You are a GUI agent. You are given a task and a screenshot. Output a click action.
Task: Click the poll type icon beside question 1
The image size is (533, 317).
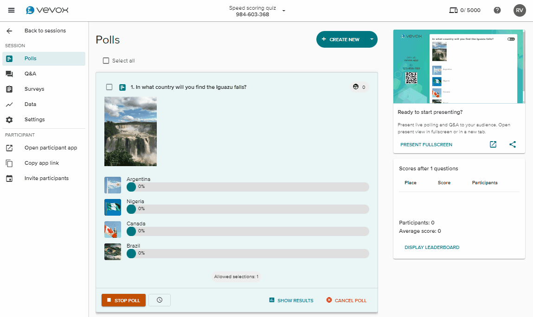122,87
